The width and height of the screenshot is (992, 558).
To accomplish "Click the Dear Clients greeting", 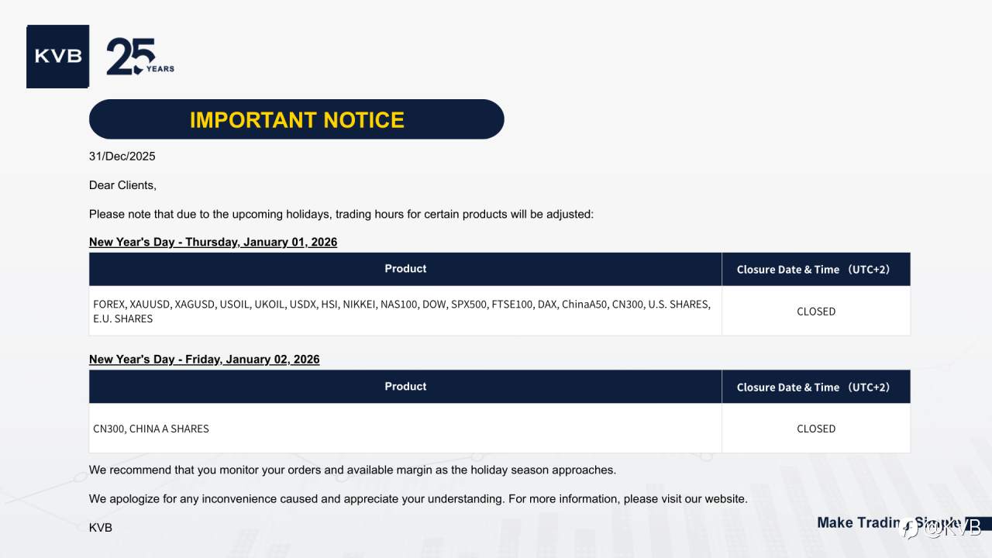I will click(122, 185).
